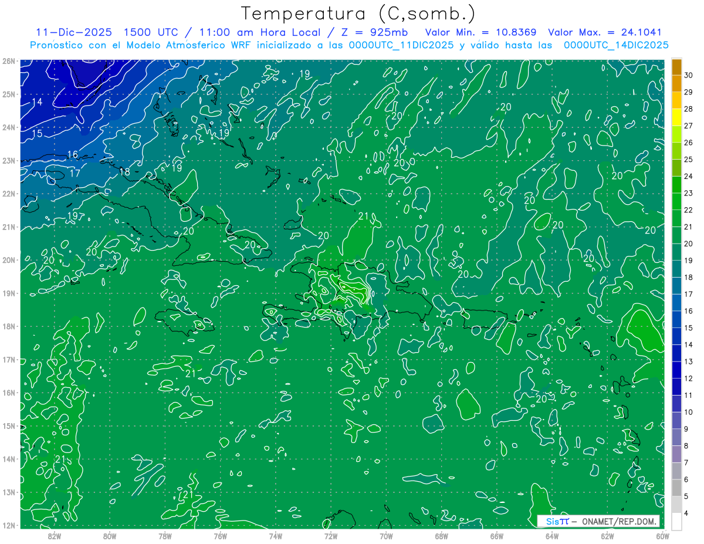Image resolution: width=704 pixels, height=544 pixels.
Task: Click the 78W longitude axis label
Action: pyautogui.click(x=165, y=536)
